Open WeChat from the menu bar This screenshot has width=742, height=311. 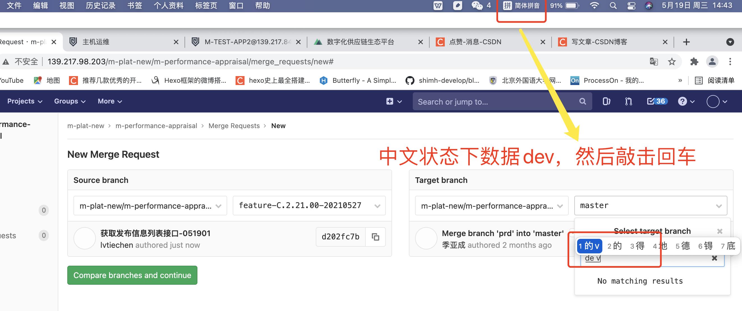pos(477,6)
